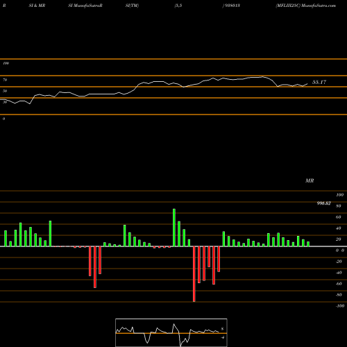Click the SI(TM) header label

tap(132, 6)
